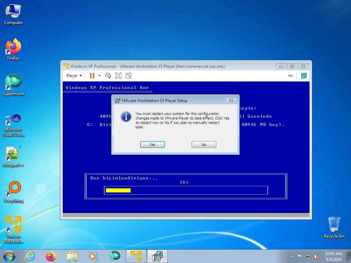This screenshot has width=351, height=263.
Task: Enter full screen mode from the VMware toolbar
Action: pyautogui.click(x=118, y=76)
